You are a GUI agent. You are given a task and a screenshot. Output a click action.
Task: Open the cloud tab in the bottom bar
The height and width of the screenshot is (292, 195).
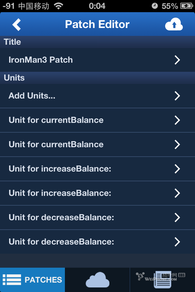click(97, 280)
